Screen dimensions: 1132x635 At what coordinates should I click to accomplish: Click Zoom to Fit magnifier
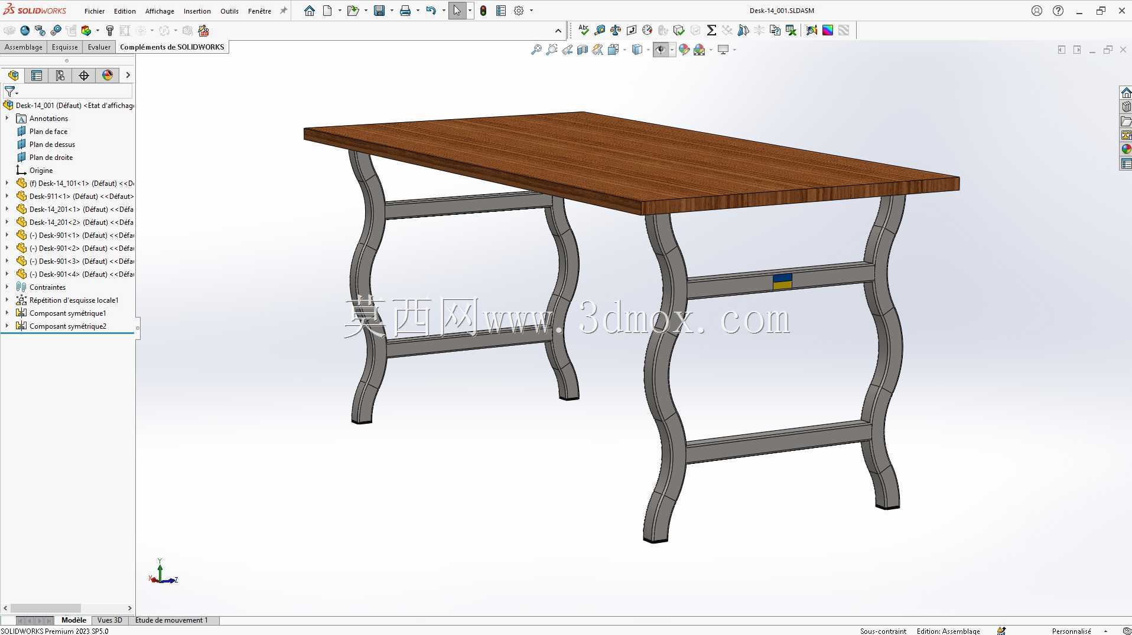pos(536,50)
